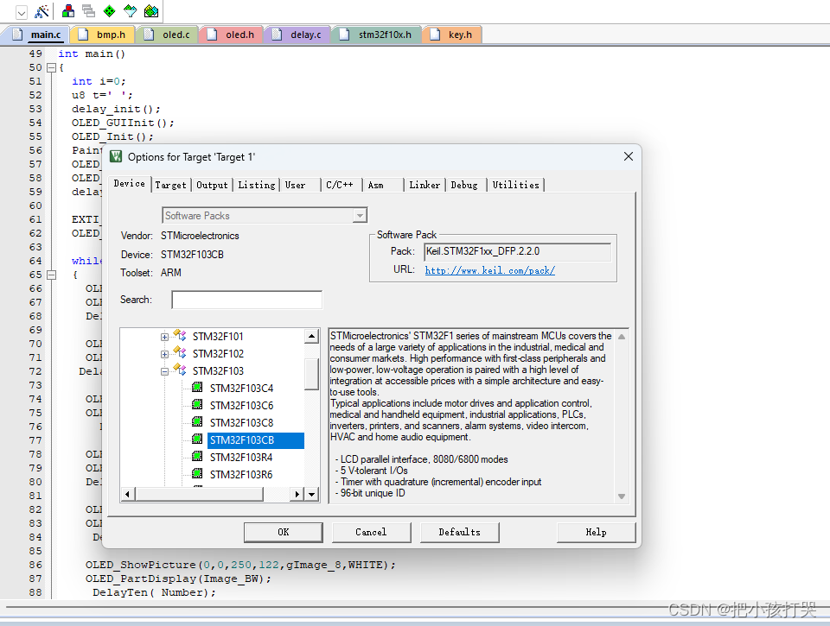830x626 pixels.
Task: Click the Help button
Action: point(596,533)
